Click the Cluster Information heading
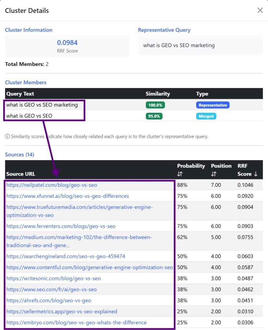 coord(29,30)
